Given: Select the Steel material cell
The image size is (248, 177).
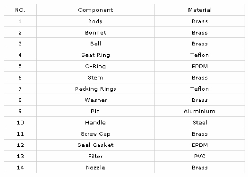Looking at the screenshot, I should coord(200,123).
